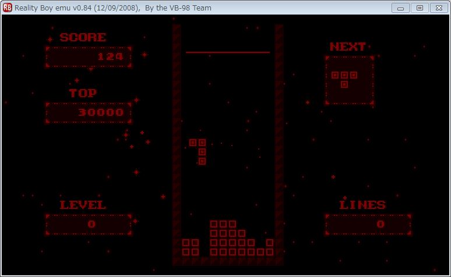Click the LEVEL label
This screenshot has height=277, width=451.
(x=83, y=205)
